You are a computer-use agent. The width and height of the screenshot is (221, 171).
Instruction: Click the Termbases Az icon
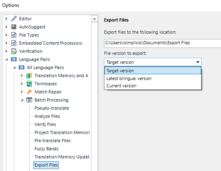coord(29,84)
